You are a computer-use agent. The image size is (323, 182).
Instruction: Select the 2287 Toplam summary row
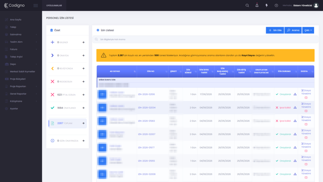pos(68,123)
